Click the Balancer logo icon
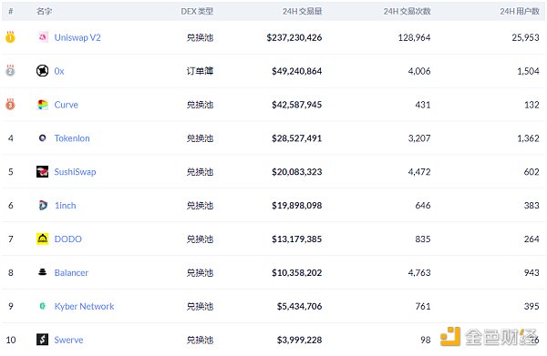 43,272
